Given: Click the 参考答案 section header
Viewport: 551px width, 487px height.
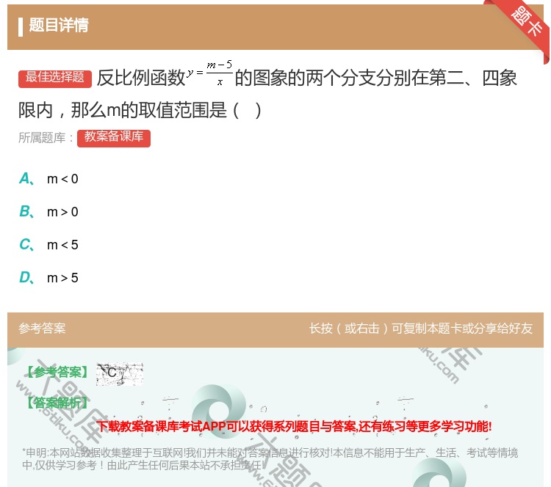Looking at the screenshot, I should [x=42, y=329].
